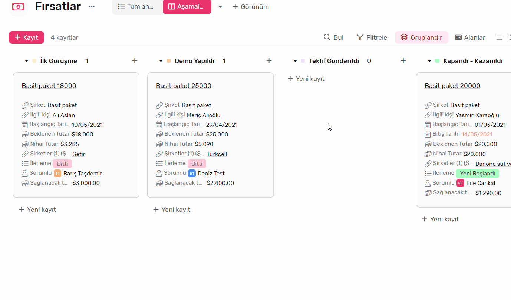Click the Danone süt company link
The image size is (511, 300).
click(493, 164)
